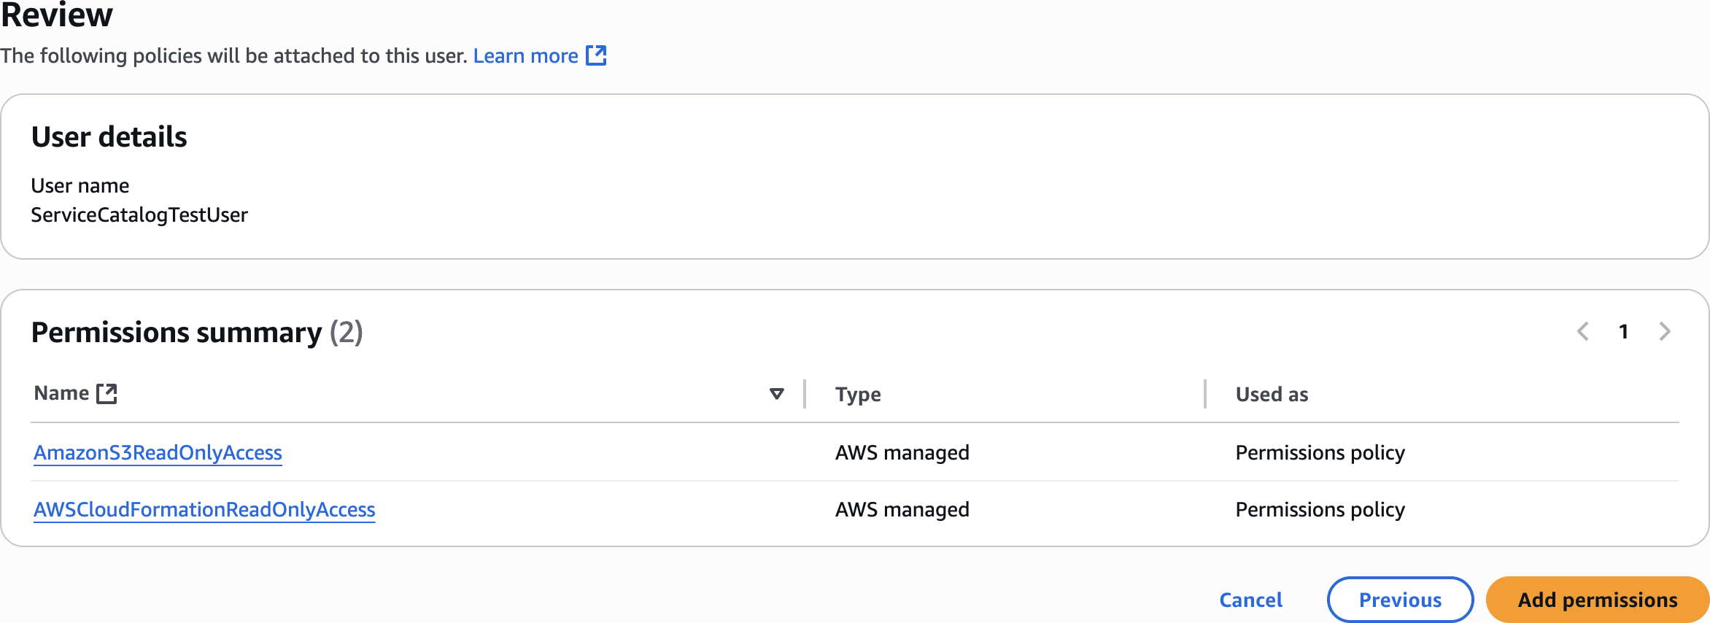Click the Cancel button
This screenshot has width=1710, height=623.
(1250, 600)
